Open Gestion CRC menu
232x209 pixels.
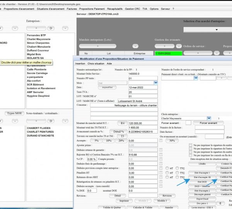pyautogui.click(x=132, y=9)
